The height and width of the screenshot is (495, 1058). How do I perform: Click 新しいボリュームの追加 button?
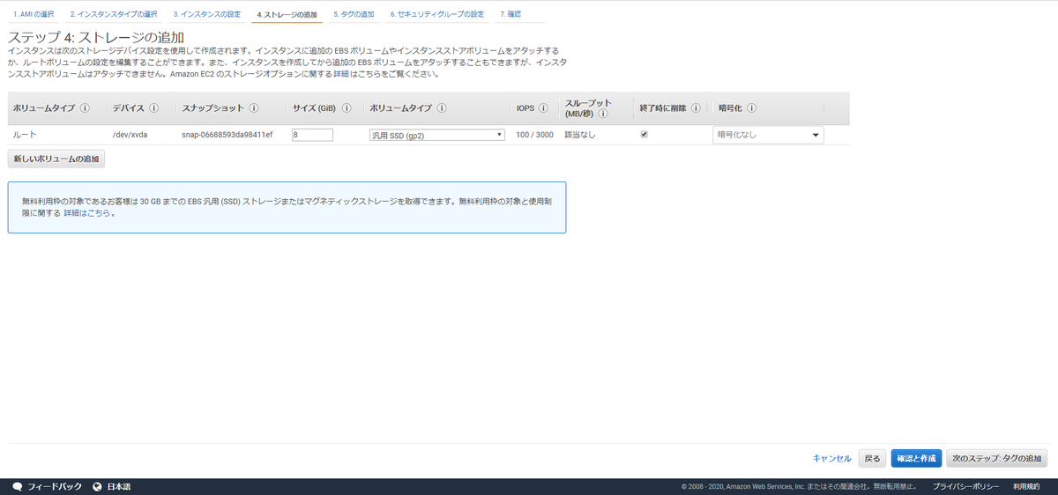(x=56, y=159)
